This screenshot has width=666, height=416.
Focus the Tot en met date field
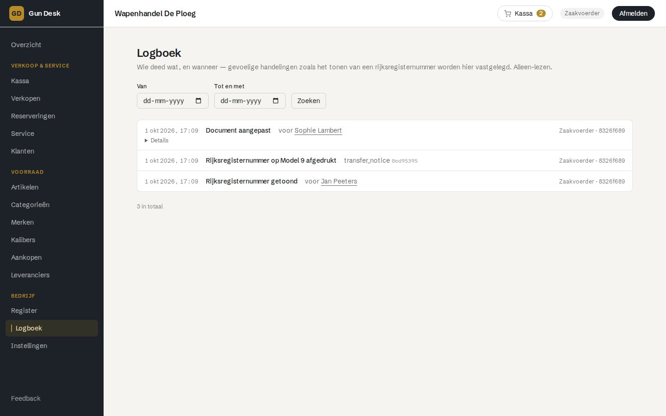250,101
